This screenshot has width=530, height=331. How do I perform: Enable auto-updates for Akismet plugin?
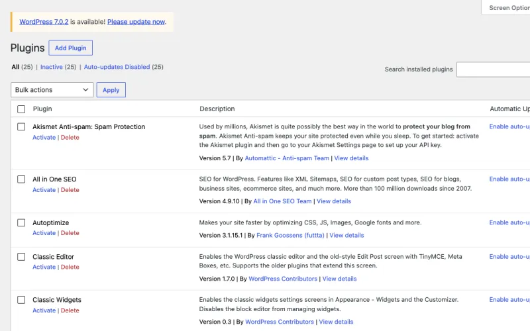[509, 126]
